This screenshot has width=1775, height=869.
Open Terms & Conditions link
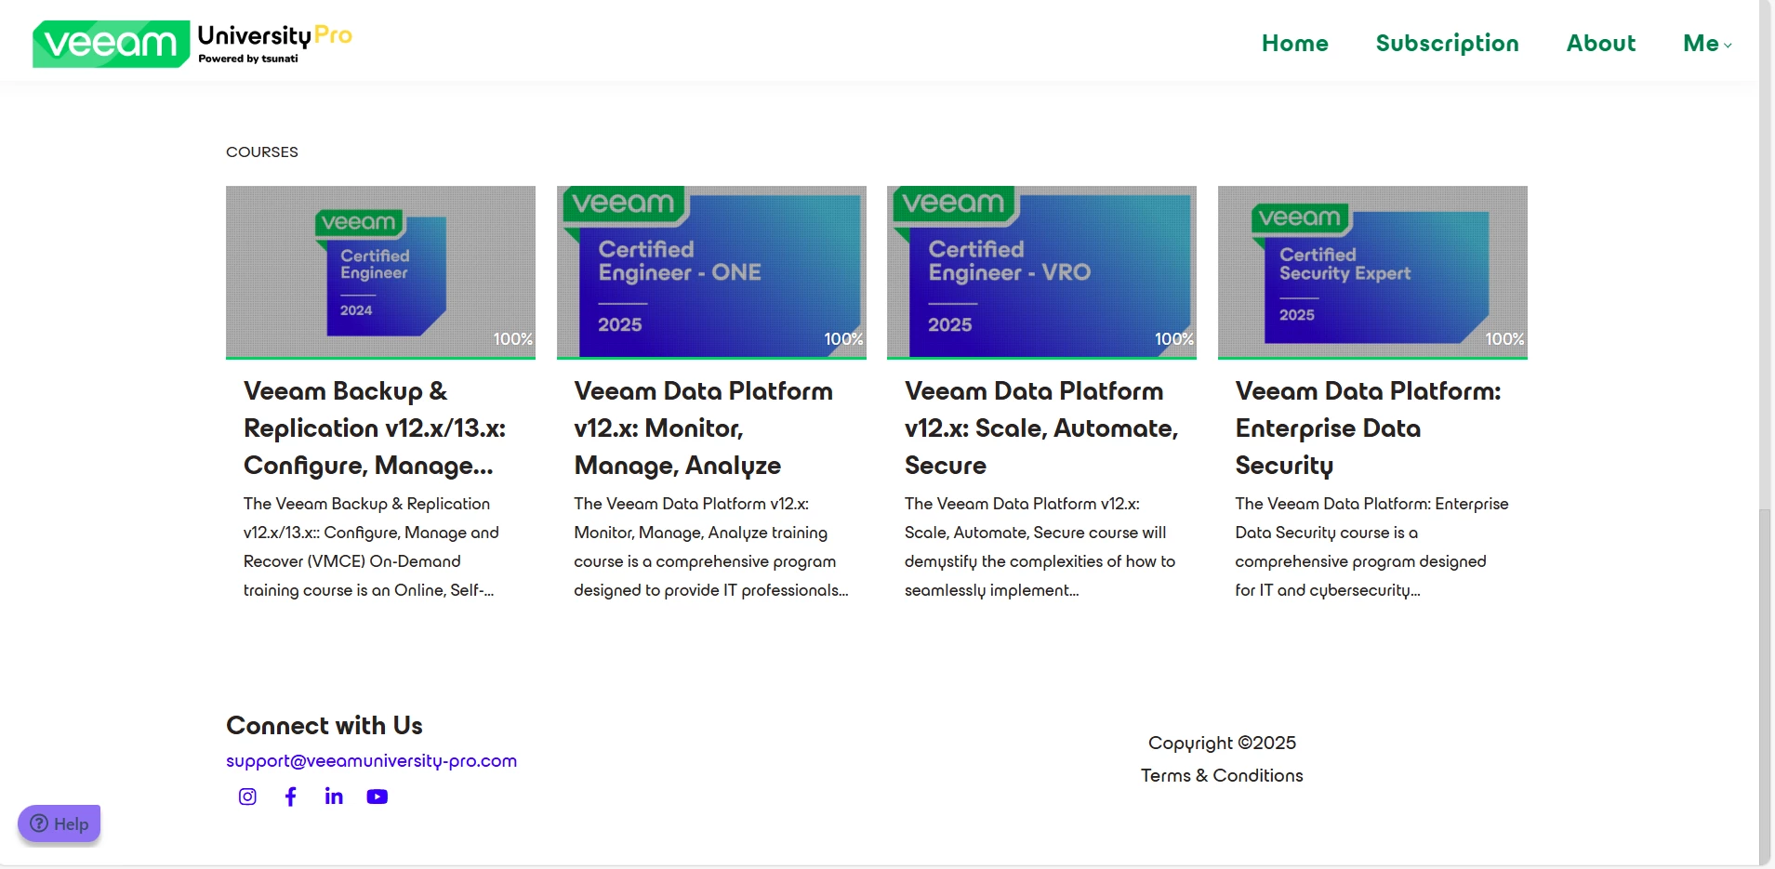pos(1222,775)
